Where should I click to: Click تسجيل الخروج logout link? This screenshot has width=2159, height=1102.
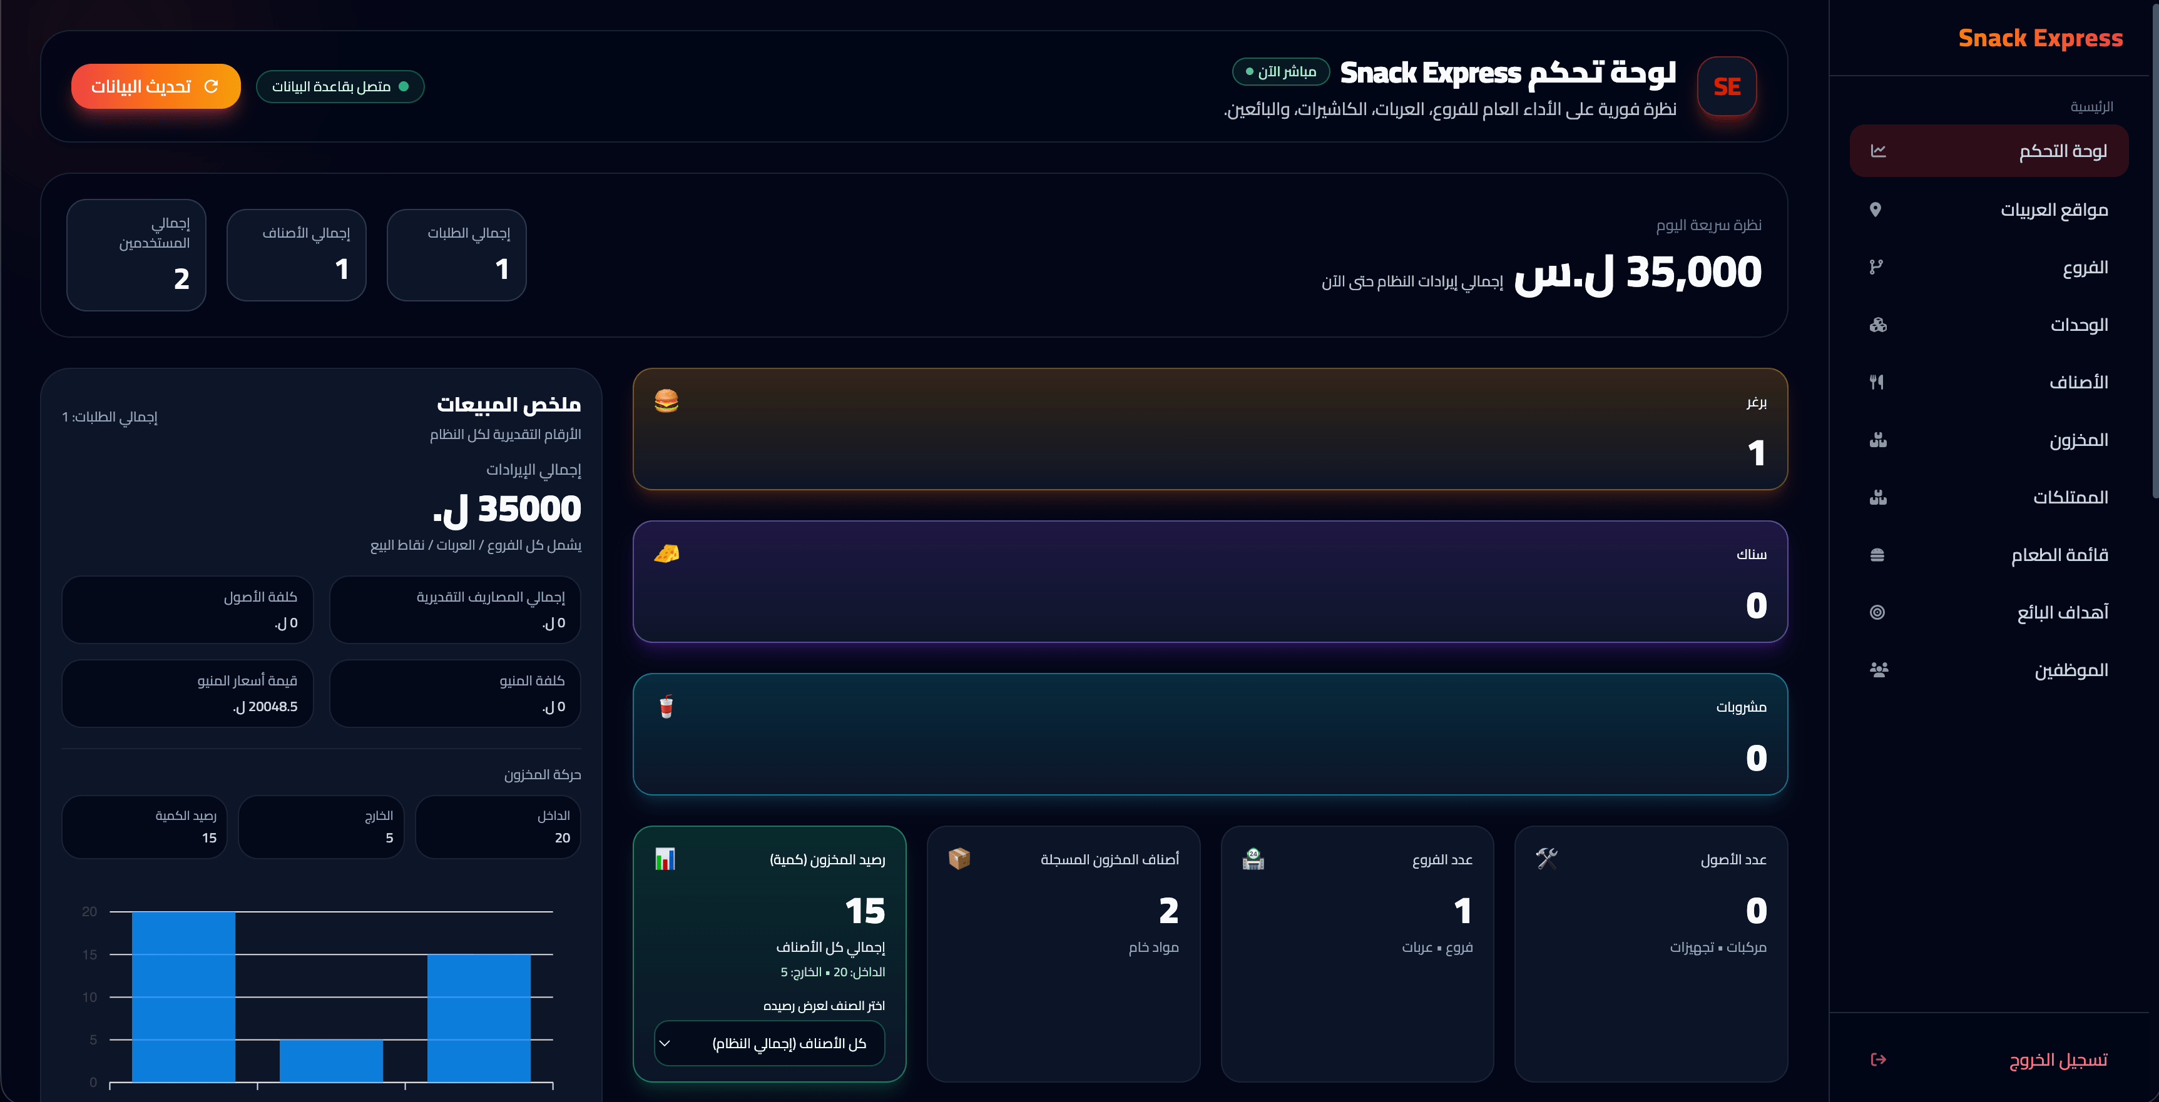(x=2058, y=1059)
